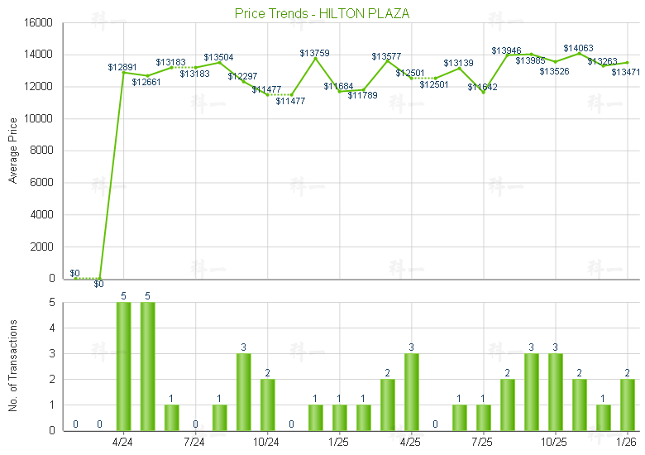
Task: Click the $13504 data point label
Action: 219,57
